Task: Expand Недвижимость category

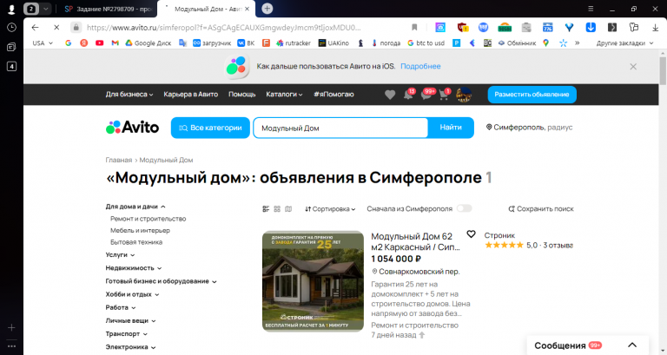Action: click(x=134, y=268)
